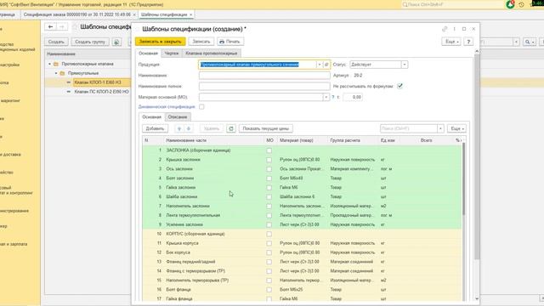Check the МО box for Ось заслонки row
This screenshot has height=306, width=544.
click(x=269, y=169)
